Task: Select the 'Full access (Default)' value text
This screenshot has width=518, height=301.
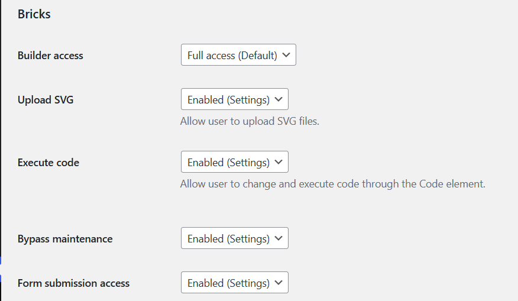Action: tap(232, 55)
